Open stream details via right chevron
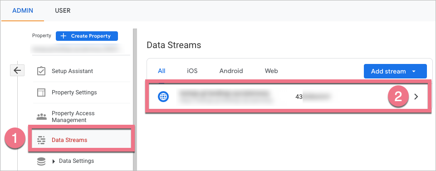Viewport: 436px width, 171px height. point(416,97)
